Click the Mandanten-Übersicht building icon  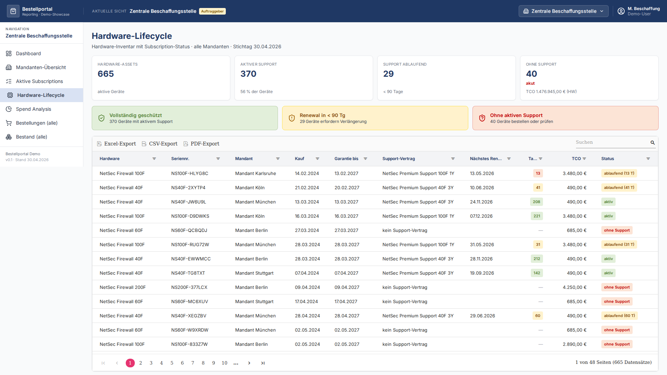click(x=9, y=67)
